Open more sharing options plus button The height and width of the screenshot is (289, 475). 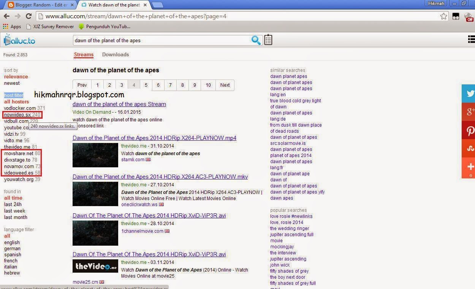[469, 168]
